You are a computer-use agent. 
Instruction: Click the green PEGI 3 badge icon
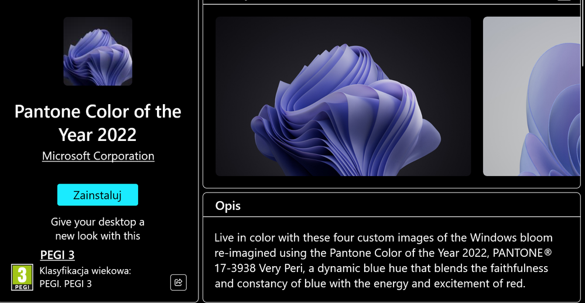click(22, 277)
